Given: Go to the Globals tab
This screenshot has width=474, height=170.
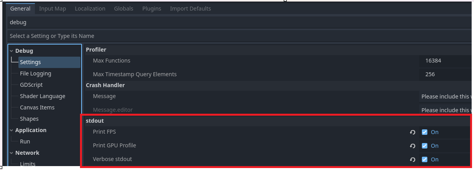Looking at the screenshot, I should click(x=123, y=9).
